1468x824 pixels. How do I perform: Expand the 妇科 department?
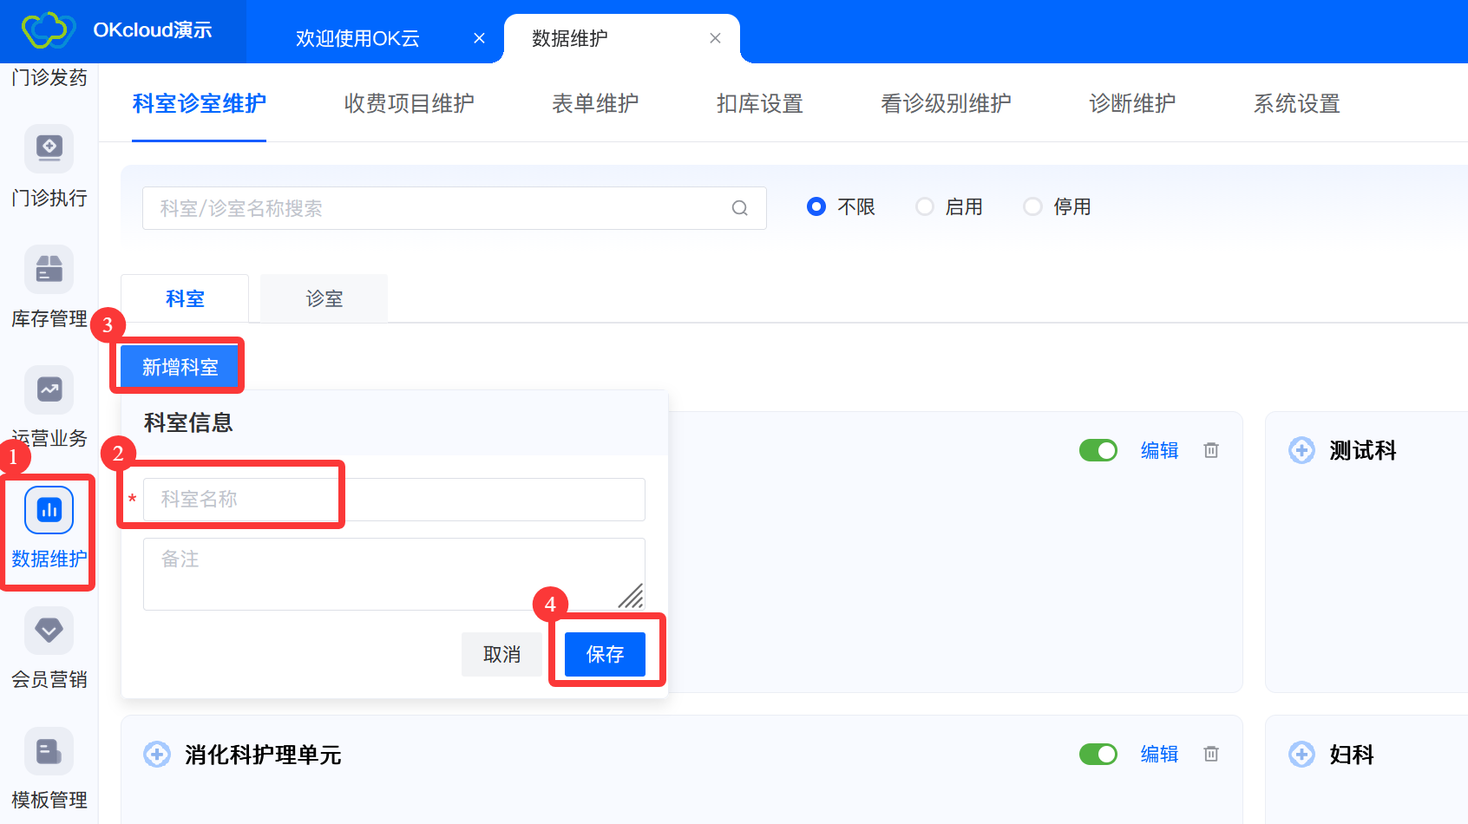1301,755
